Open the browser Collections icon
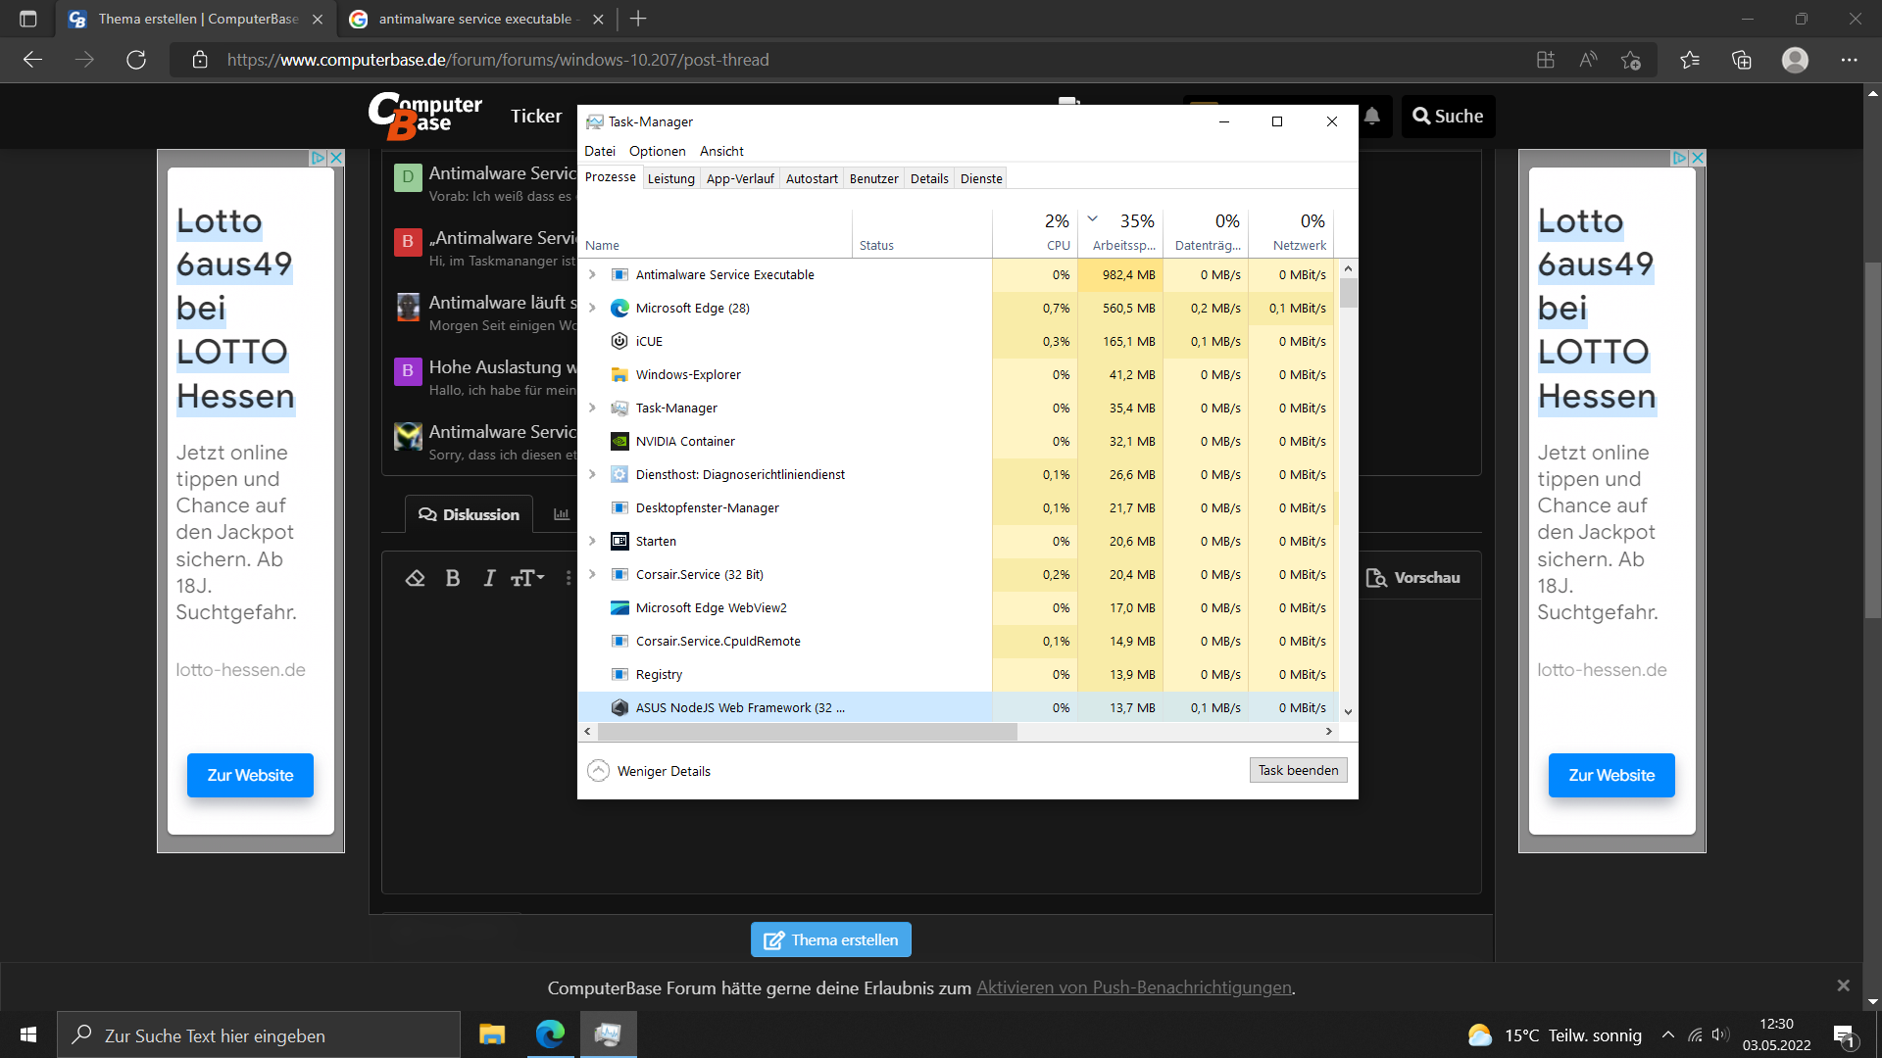Screen dimensions: 1882x1058 pyautogui.click(x=1742, y=60)
